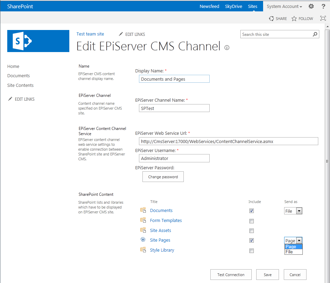Click the search magnifier icon
Viewport: 330px width, 283px height.
[315, 34]
